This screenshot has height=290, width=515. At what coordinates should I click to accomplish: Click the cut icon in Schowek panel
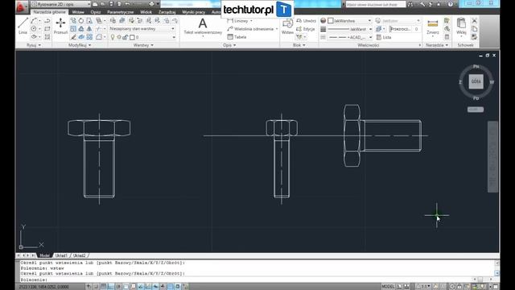[x=474, y=21]
